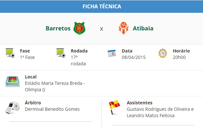Open the Atibaia team name link
Screen dimensions: 203x129
pyautogui.click(x=143, y=28)
